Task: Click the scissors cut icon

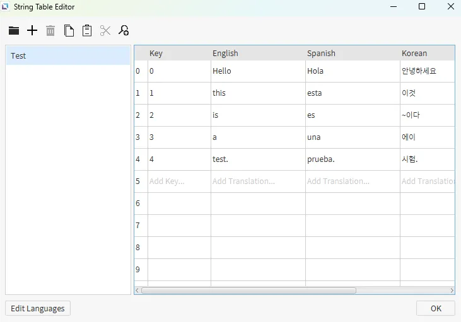Action: coord(105,30)
